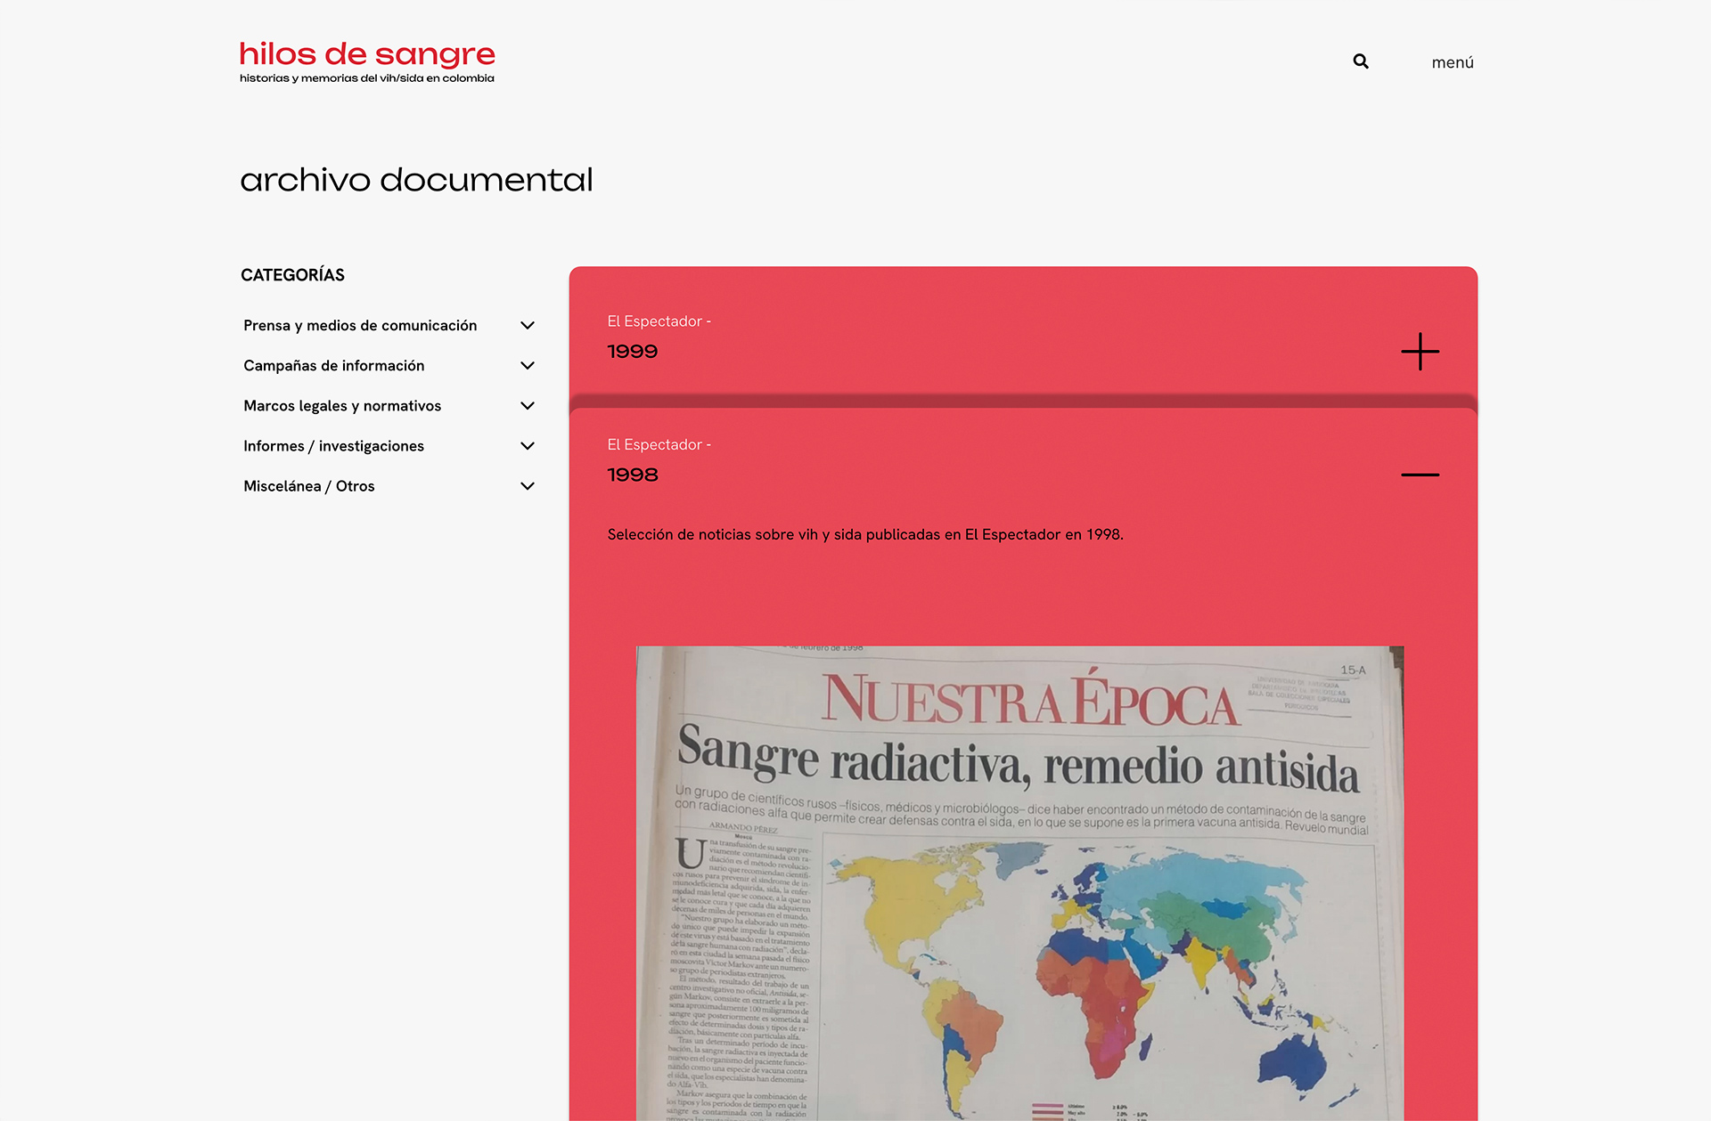
Task: Click the site tagline under the logo
Action: point(366,78)
